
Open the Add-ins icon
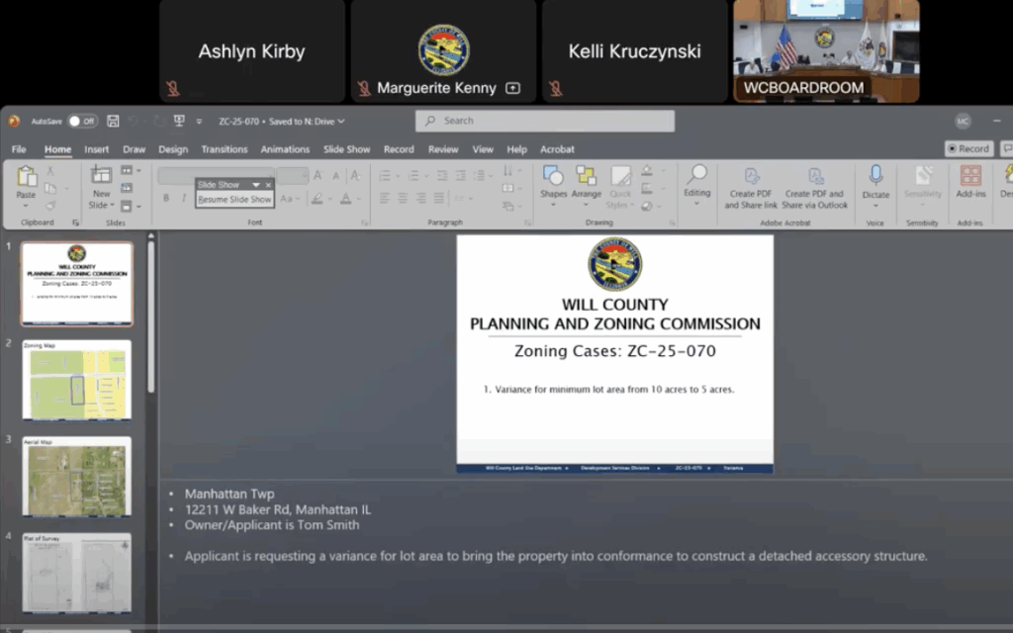970,181
